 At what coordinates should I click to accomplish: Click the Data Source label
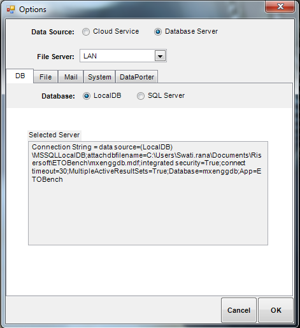53,32
